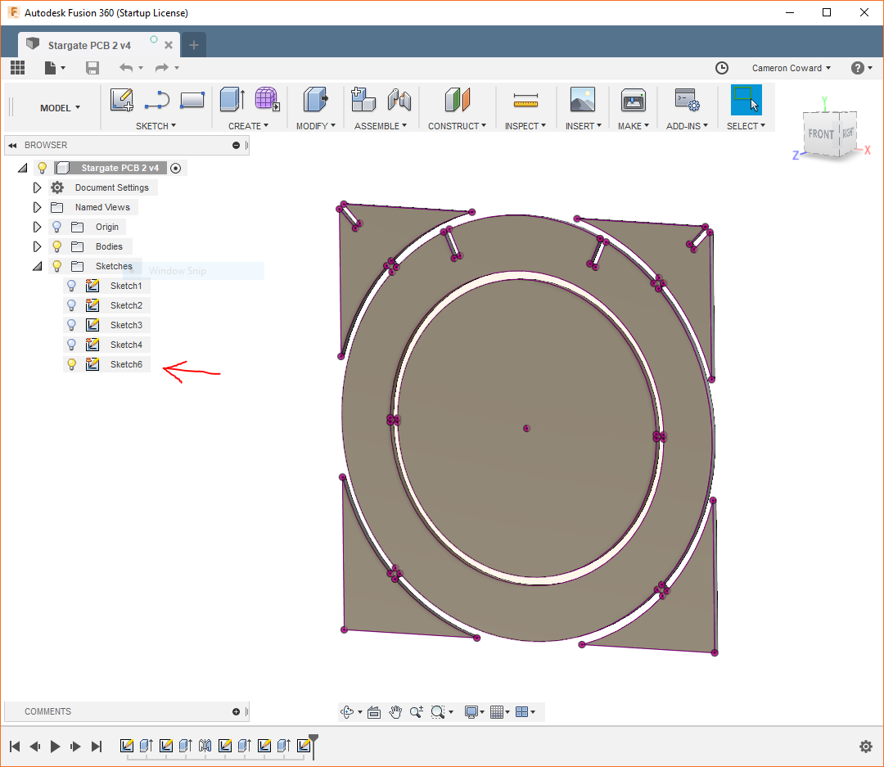Select Sketch6 in the browser tree

pyautogui.click(x=126, y=364)
